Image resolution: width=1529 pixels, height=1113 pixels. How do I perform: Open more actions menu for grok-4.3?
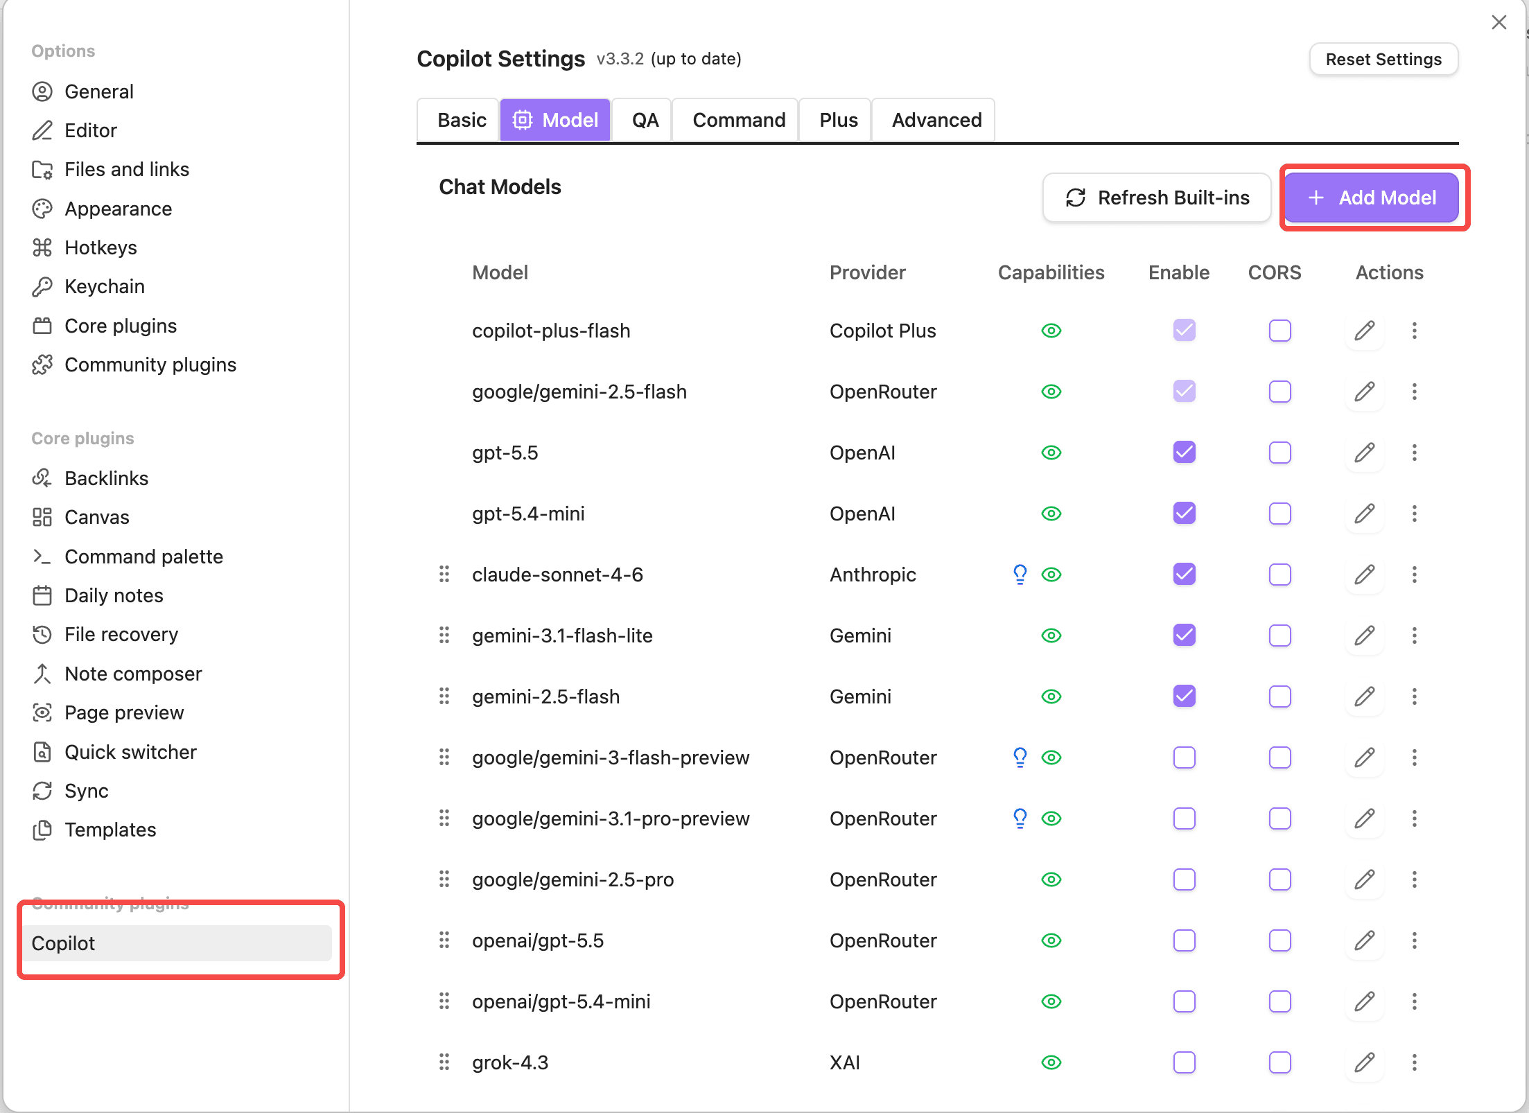pos(1414,1062)
